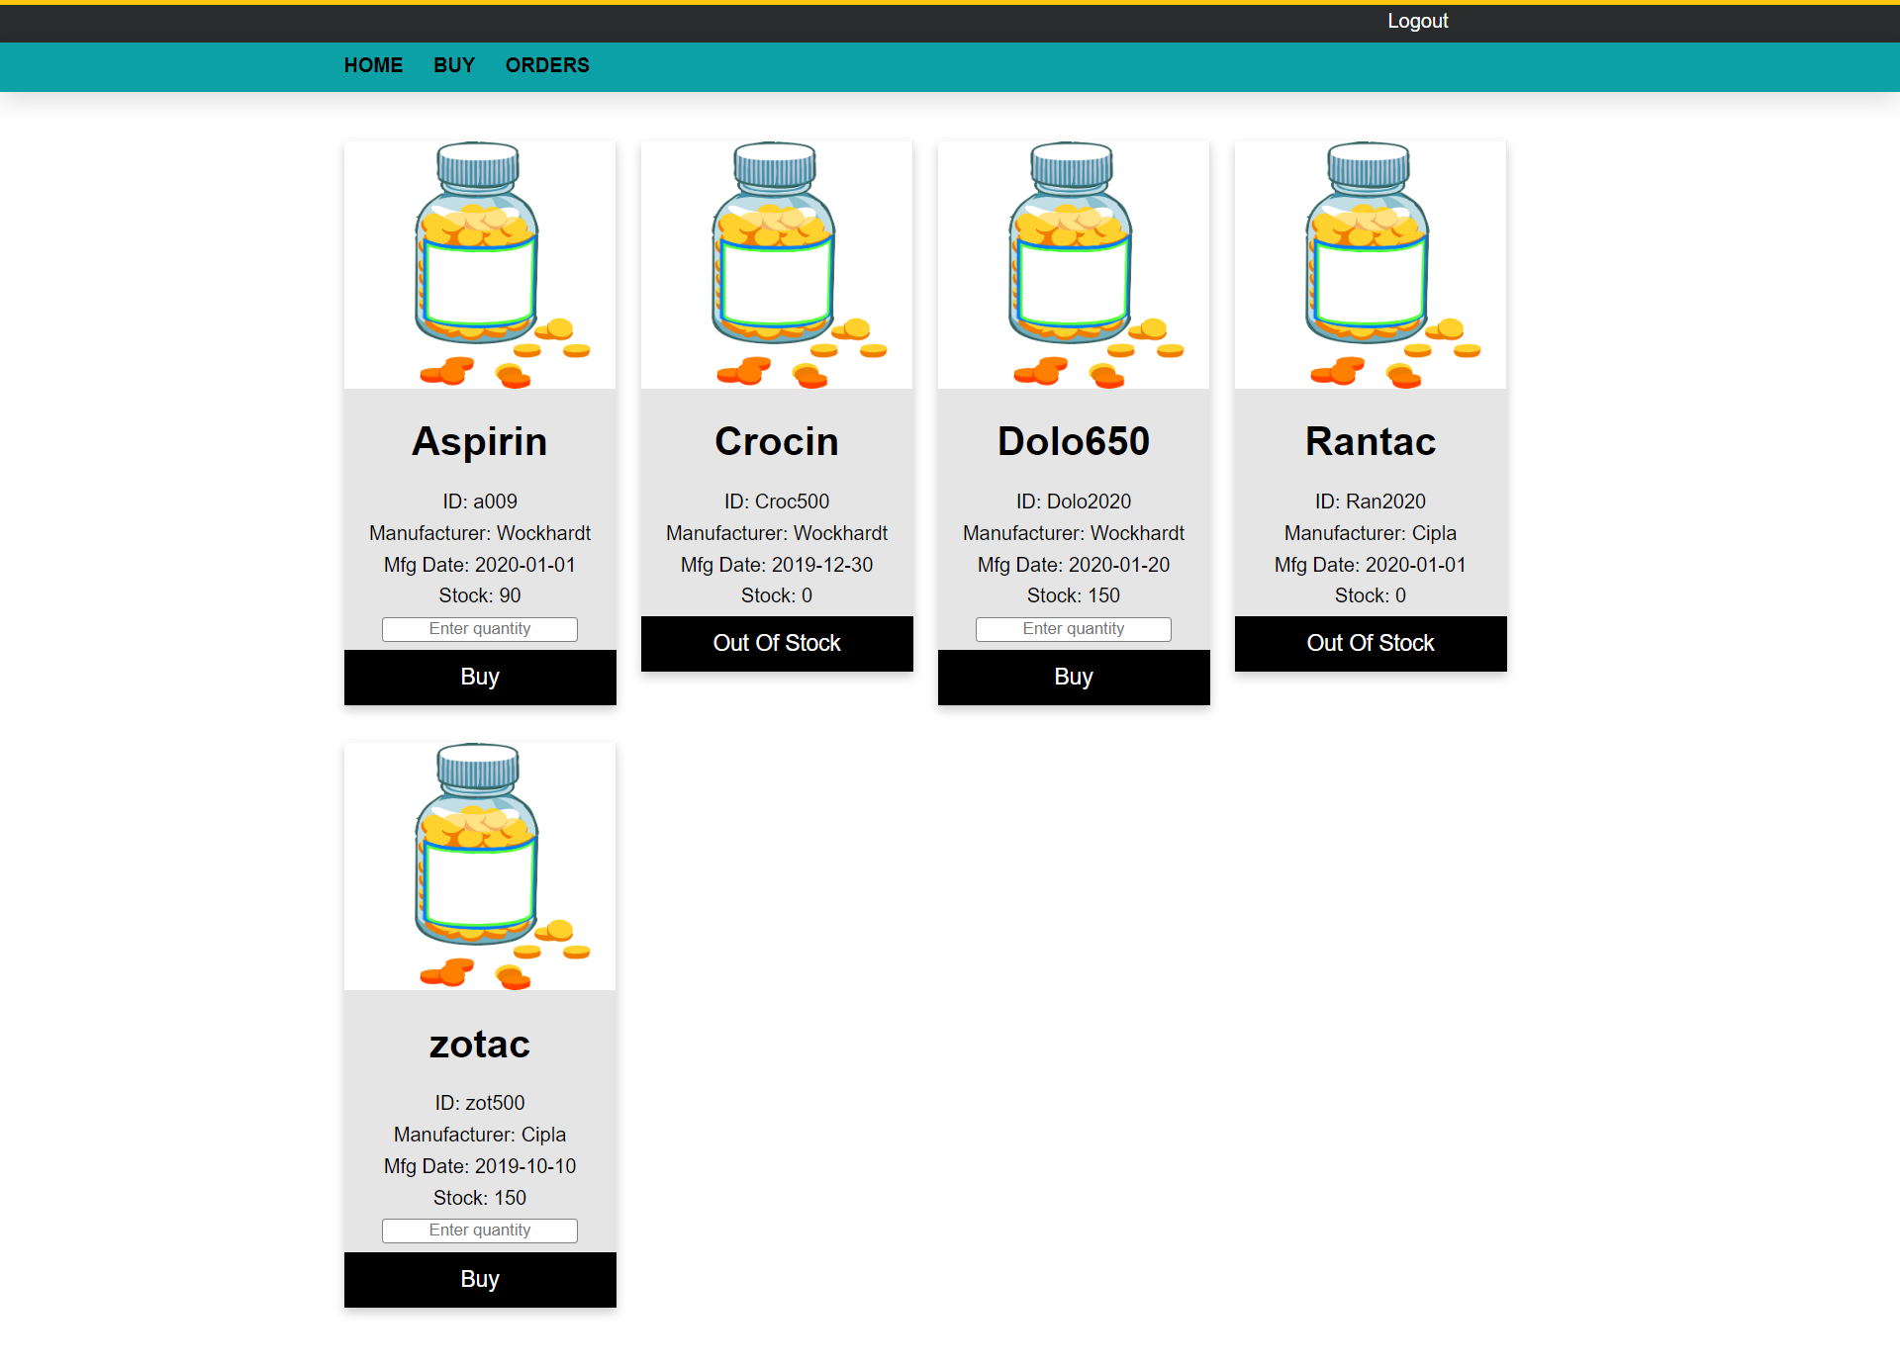Click the ID text of Rantac
The width and height of the screenshot is (1900, 1368).
point(1370,502)
